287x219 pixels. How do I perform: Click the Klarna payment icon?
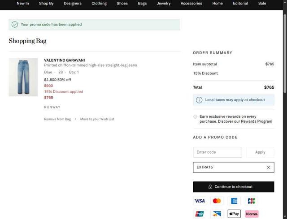pyautogui.click(x=252, y=214)
